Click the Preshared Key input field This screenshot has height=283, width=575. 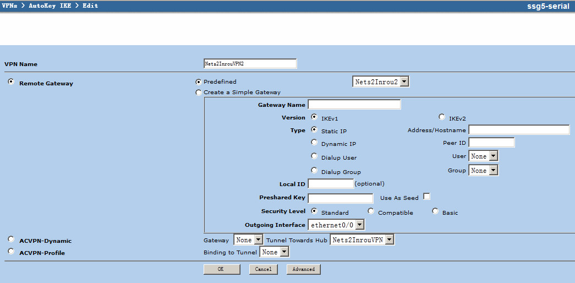coord(341,198)
